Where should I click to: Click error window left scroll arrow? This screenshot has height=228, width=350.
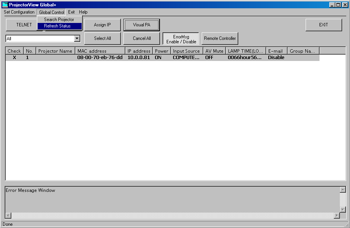coord(8,216)
